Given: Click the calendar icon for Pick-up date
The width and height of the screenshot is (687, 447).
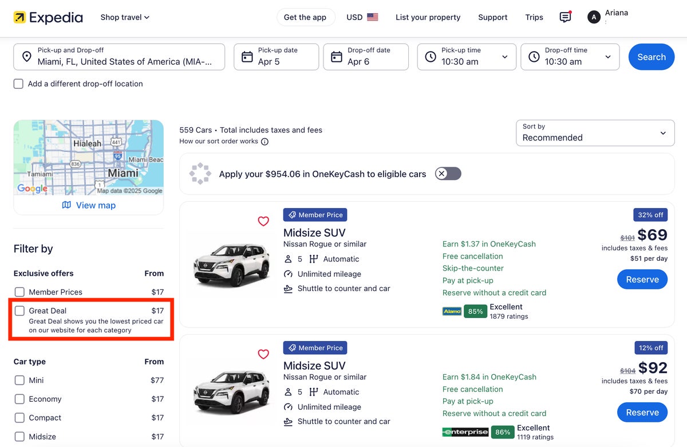Looking at the screenshot, I should click(247, 57).
